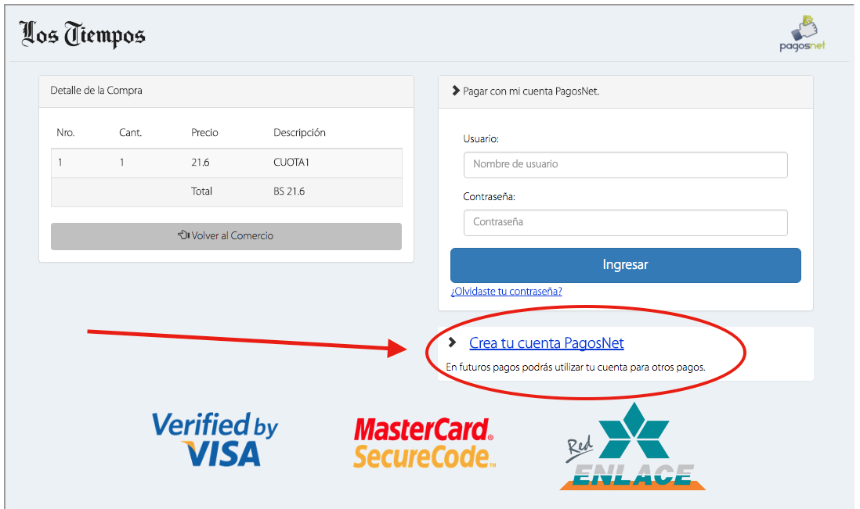Expand chevron beside Pagar con mi cuenta
This screenshot has width=860, height=509.
(455, 91)
